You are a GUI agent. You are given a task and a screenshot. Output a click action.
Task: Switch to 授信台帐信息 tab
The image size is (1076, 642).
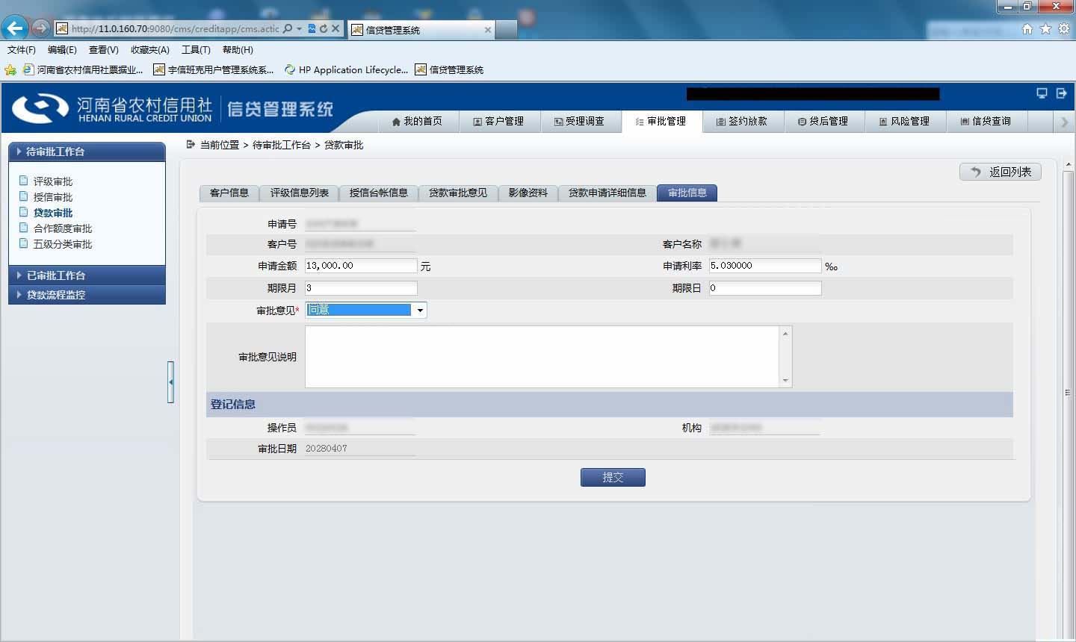pyautogui.click(x=379, y=193)
